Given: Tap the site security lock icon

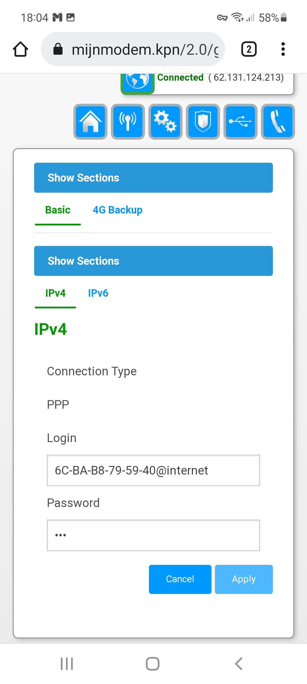Looking at the screenshot, I should [x=58, y=49].
